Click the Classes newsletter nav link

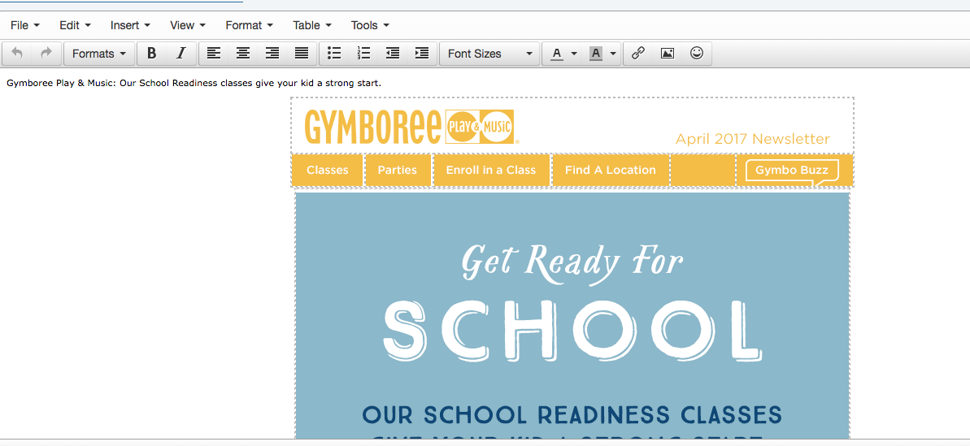coord(327,170)
